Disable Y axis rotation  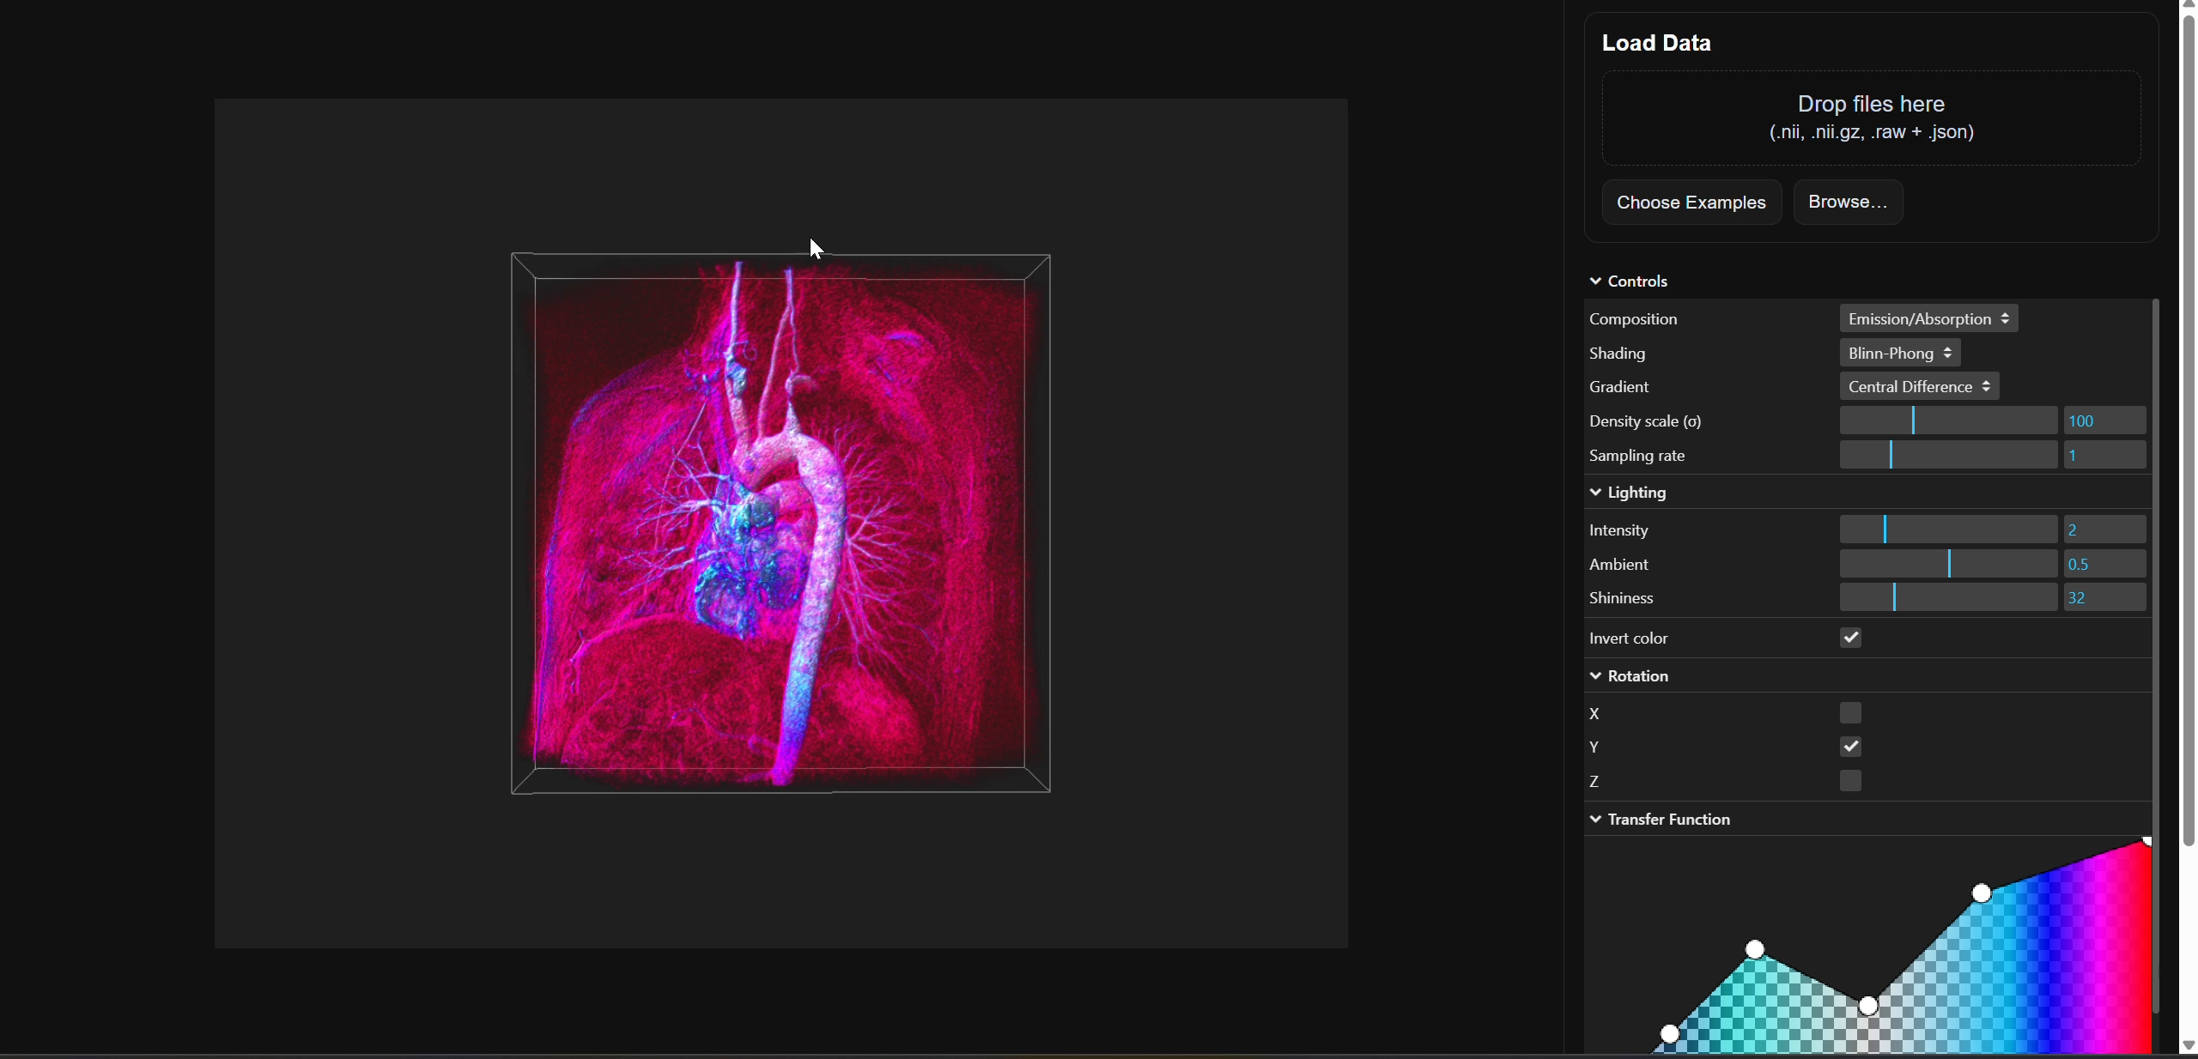(x=1850, y=747)
